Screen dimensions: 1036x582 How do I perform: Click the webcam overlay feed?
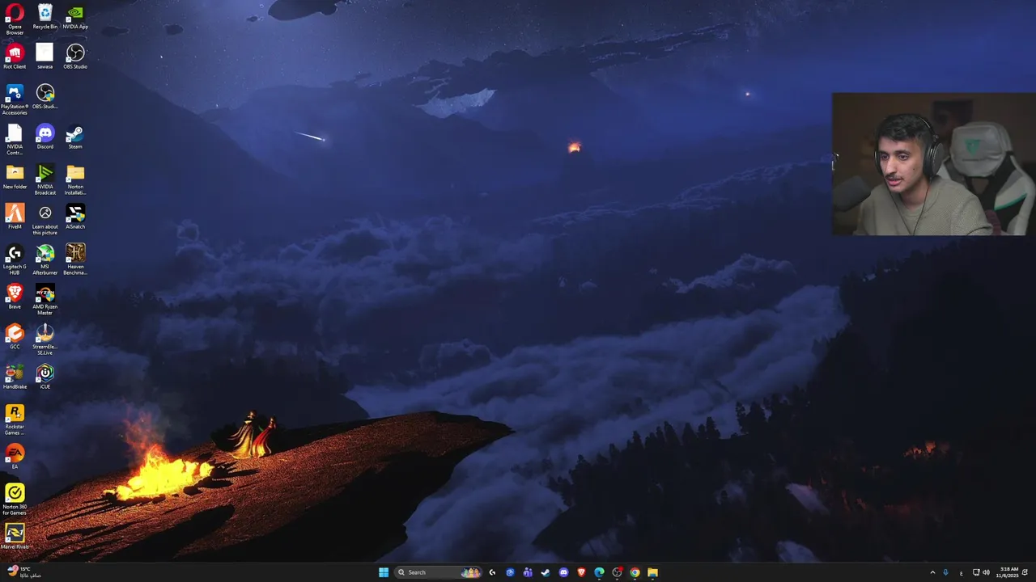[x=934, y=164]
